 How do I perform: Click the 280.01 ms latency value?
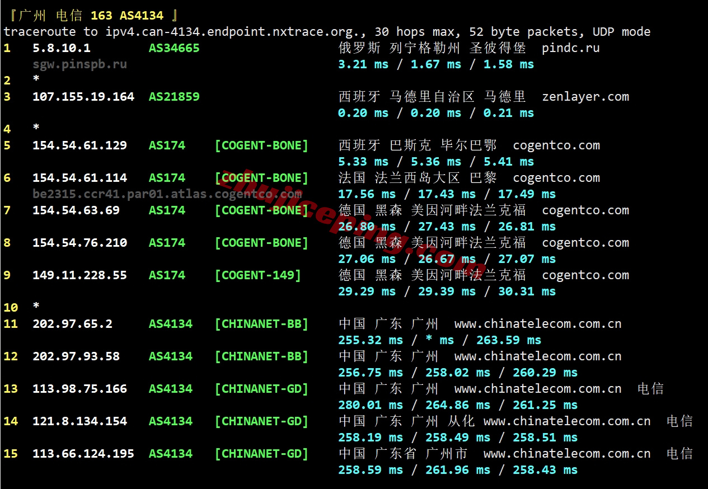371,405
